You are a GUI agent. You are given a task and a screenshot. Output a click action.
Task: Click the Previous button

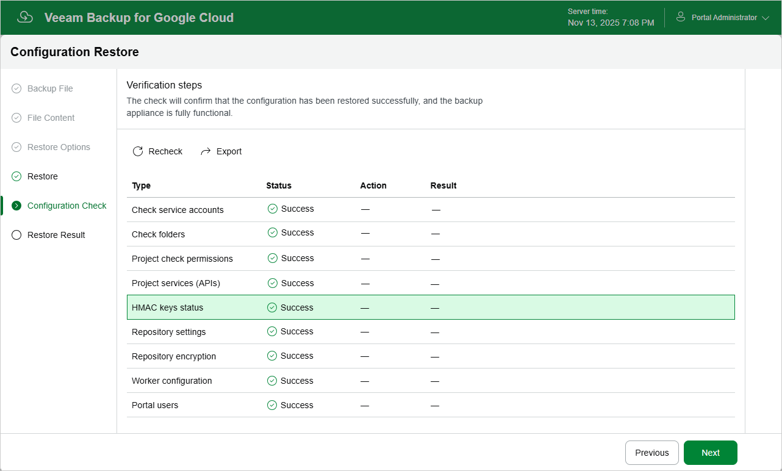click(652, 453)
